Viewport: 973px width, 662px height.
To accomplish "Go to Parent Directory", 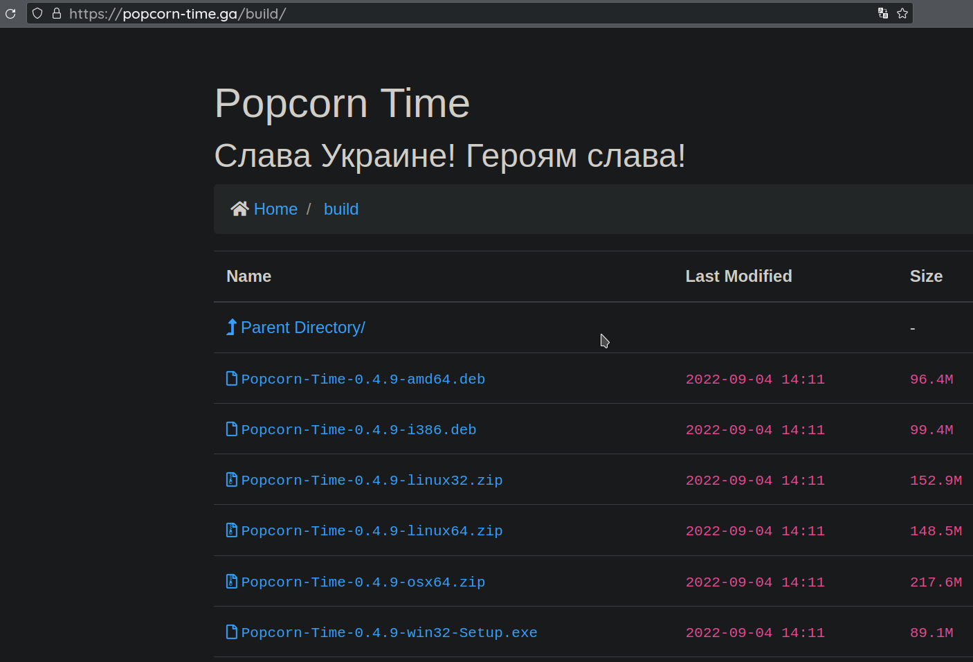I will point(303,328).
